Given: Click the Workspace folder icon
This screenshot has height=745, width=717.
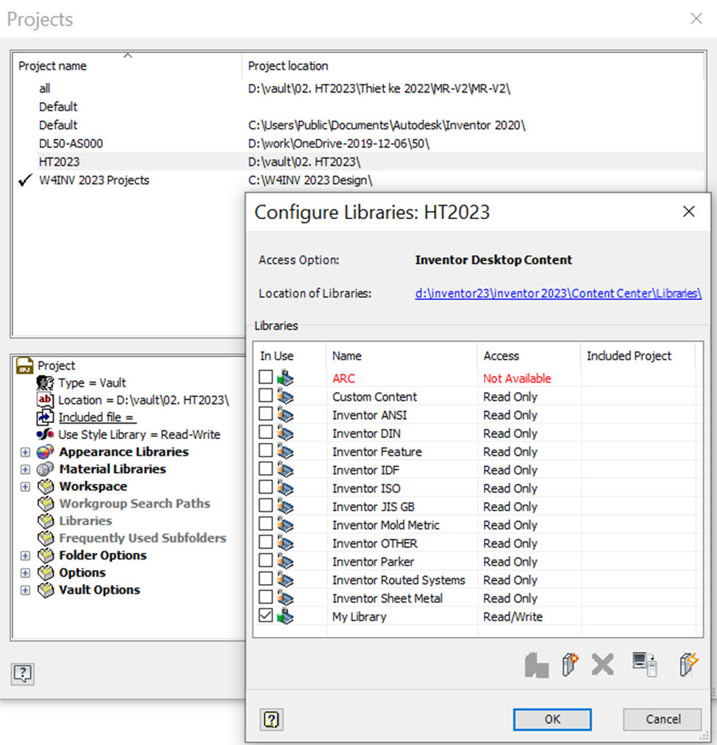Looking at the screenshot, I should point(46,486).
